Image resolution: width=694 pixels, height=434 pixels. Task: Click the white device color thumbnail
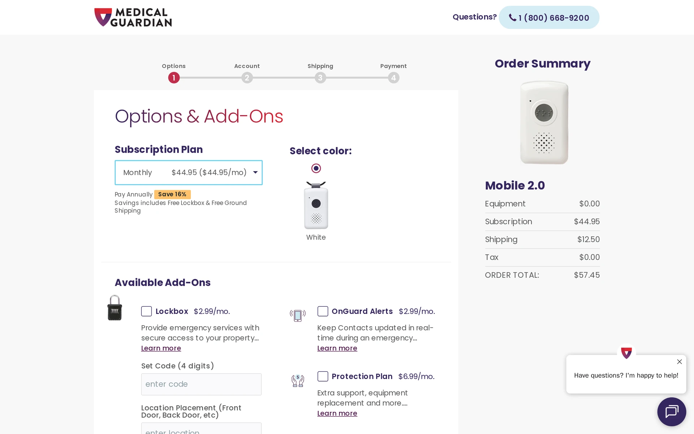coord(316,205)
